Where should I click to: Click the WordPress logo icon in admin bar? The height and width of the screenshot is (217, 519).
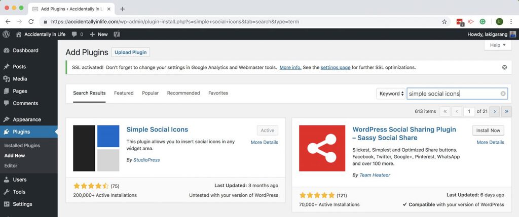[7, 34]
